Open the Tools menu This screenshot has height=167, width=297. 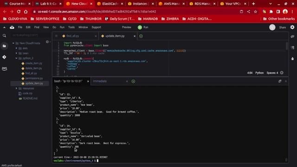(x=71, y=27)
